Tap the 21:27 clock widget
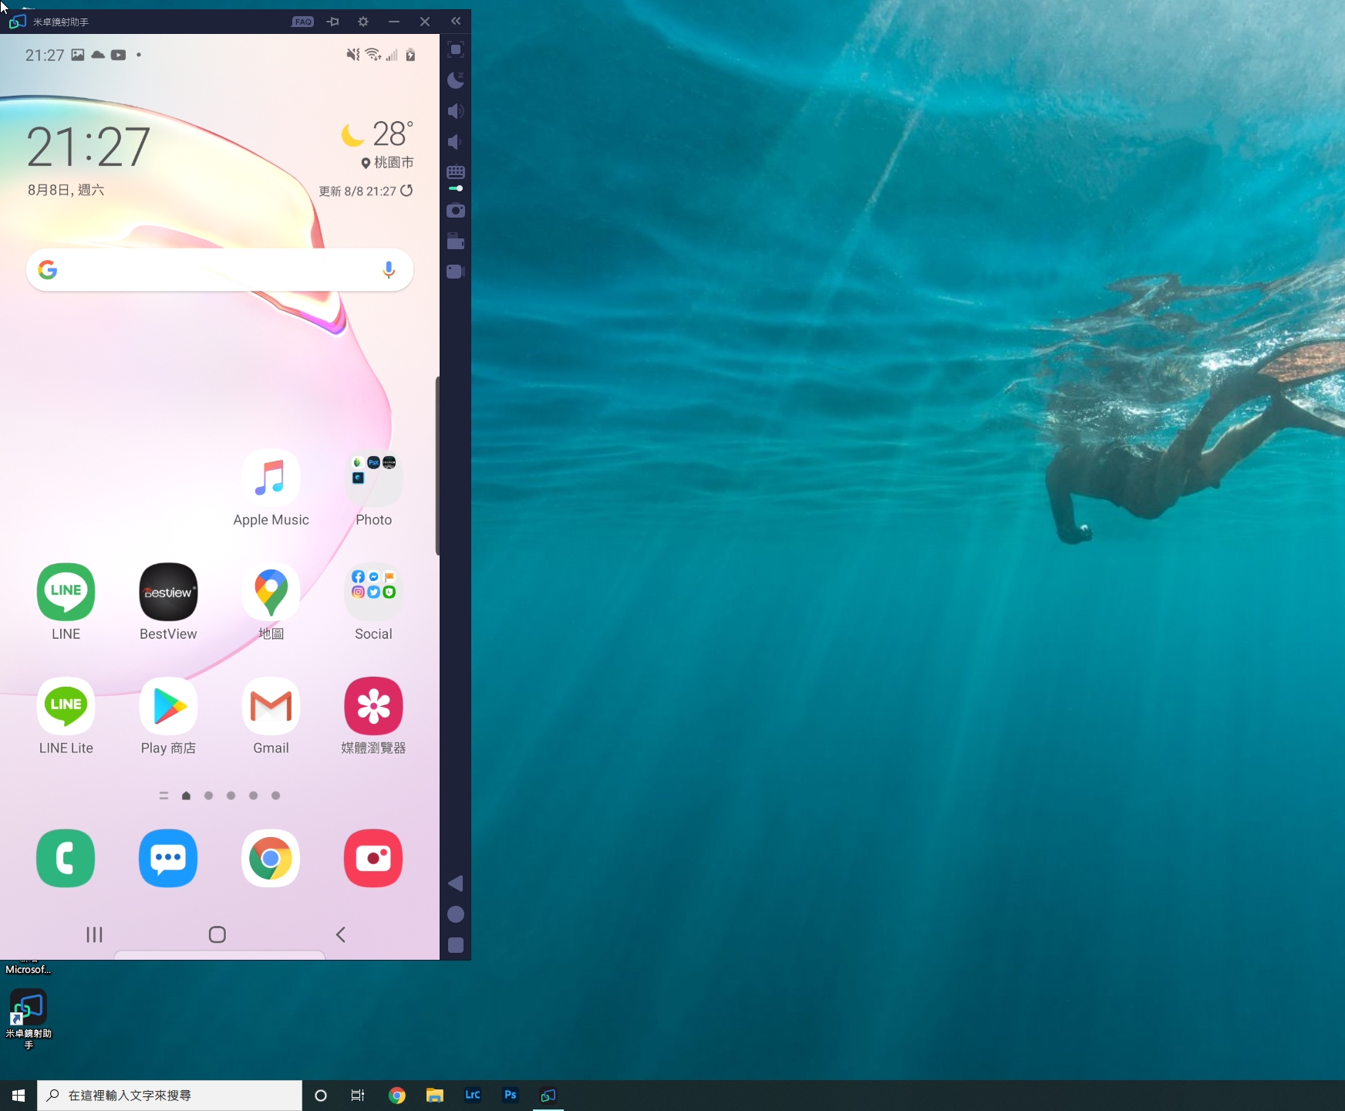This screenshot has width=1345, height=1111. point(89,147)
